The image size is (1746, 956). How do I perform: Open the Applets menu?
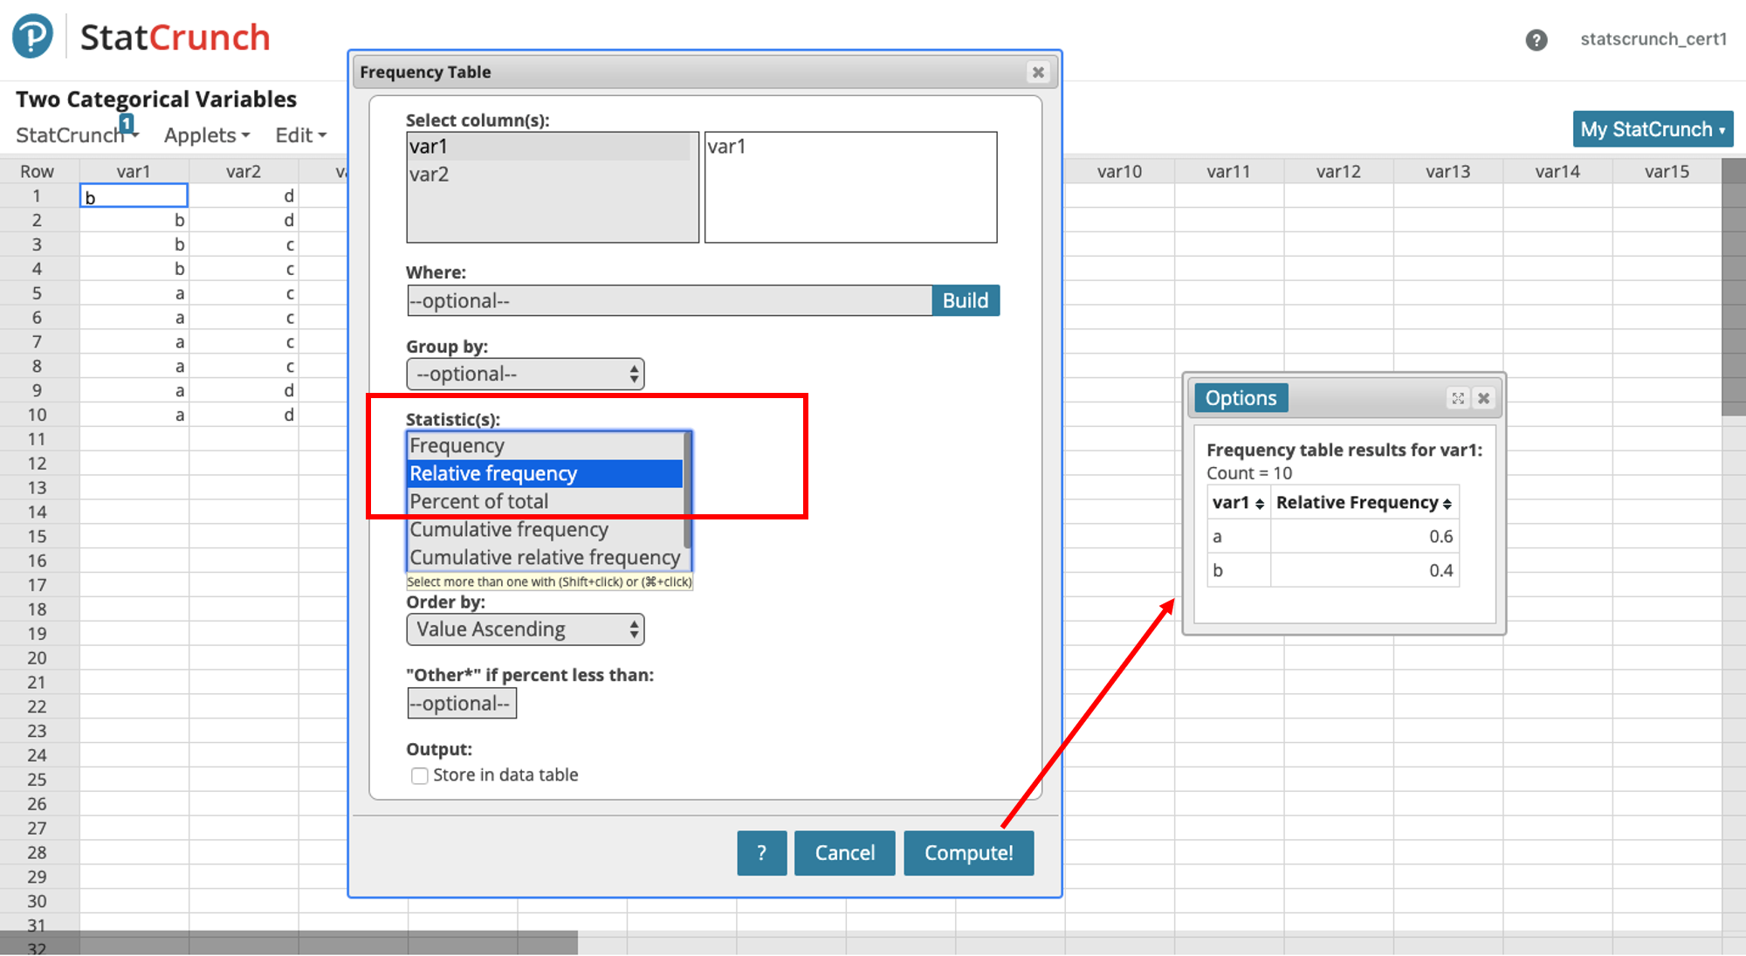coord(207,135)
